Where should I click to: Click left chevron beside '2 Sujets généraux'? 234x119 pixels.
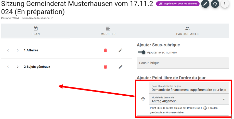(8, 67)
